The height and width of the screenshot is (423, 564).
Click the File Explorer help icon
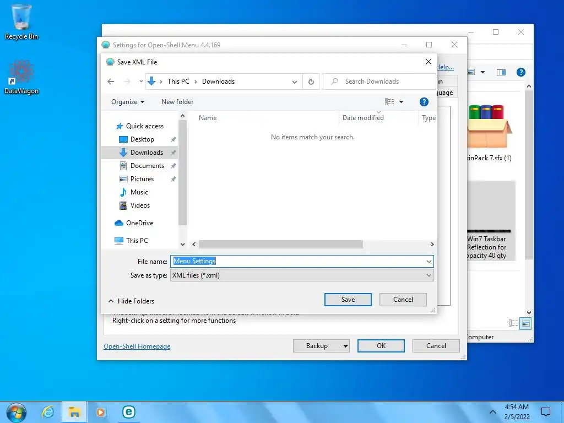[520, 72]
